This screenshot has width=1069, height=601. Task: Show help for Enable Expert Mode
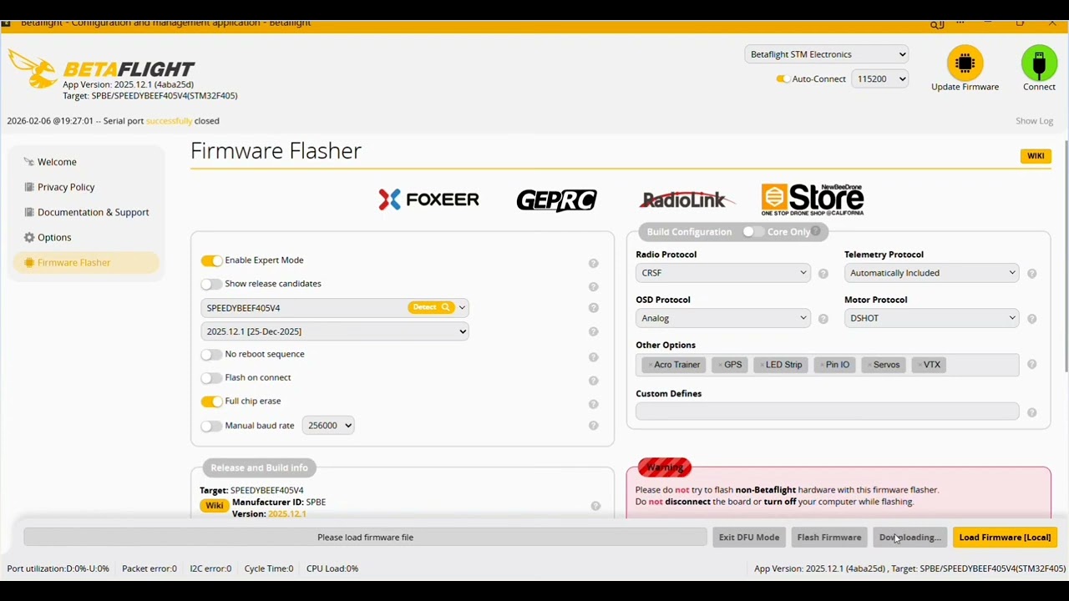(594, 264)
